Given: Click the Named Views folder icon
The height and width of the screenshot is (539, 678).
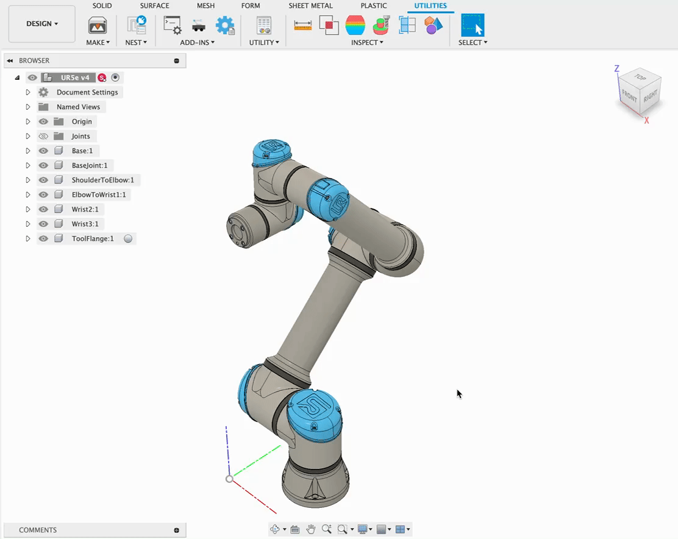Looking at the screenshot, I should tap(43, 107).
